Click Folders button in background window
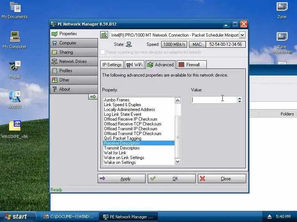The width and height of the screenshot is (297, 222). pyautogui.click(x=287, y=114)
